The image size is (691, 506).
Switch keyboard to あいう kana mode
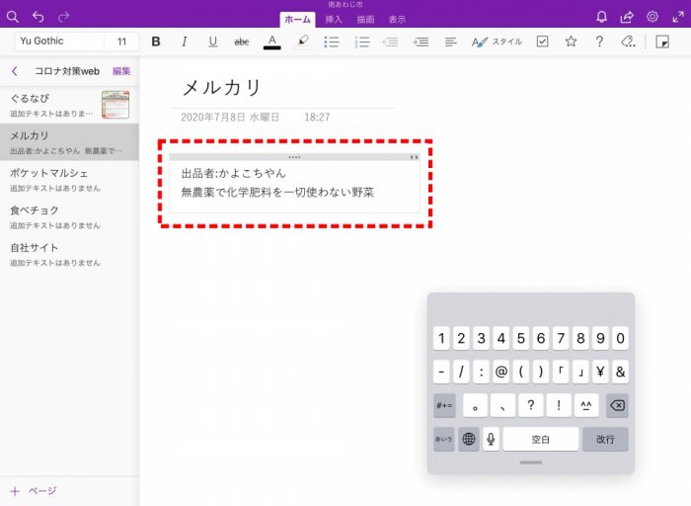click(x=444, y=439)
